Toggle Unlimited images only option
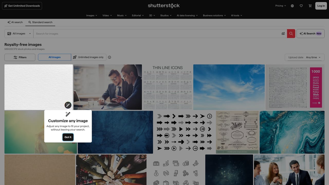This screenshot has height=185, width=329. pos(88,57)
